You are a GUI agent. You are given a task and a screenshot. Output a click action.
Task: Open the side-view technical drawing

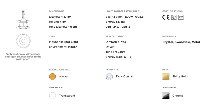click(x=23, y=19)
